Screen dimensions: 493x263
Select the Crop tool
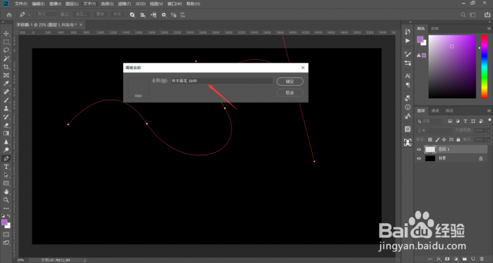pyautogui.click(x=6, y=67)
